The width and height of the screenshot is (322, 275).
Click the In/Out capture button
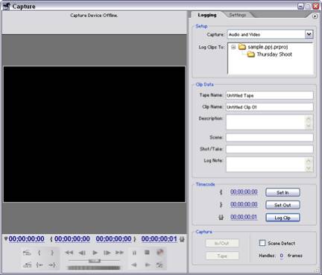tap(222, 243)
